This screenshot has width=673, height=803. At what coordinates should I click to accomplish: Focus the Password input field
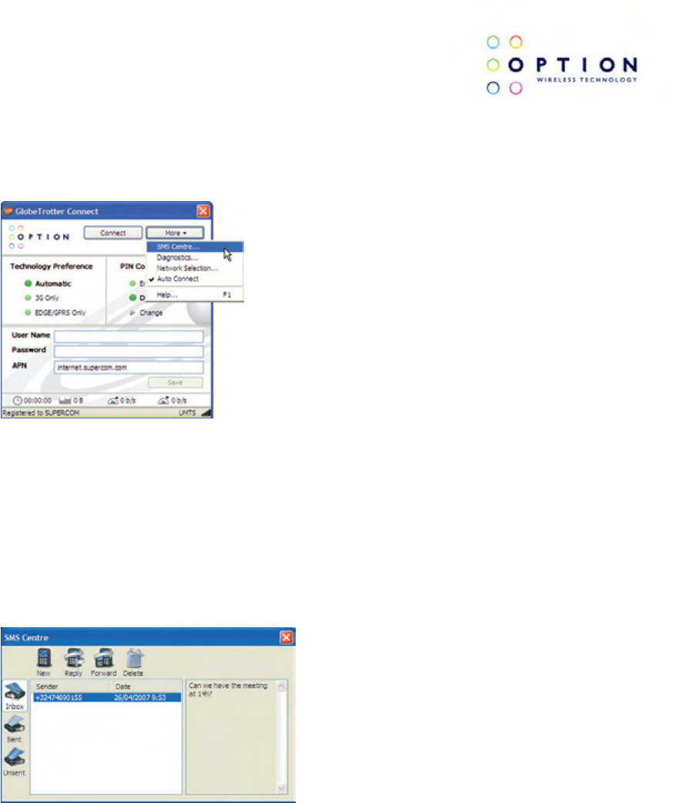pos(129,351)
